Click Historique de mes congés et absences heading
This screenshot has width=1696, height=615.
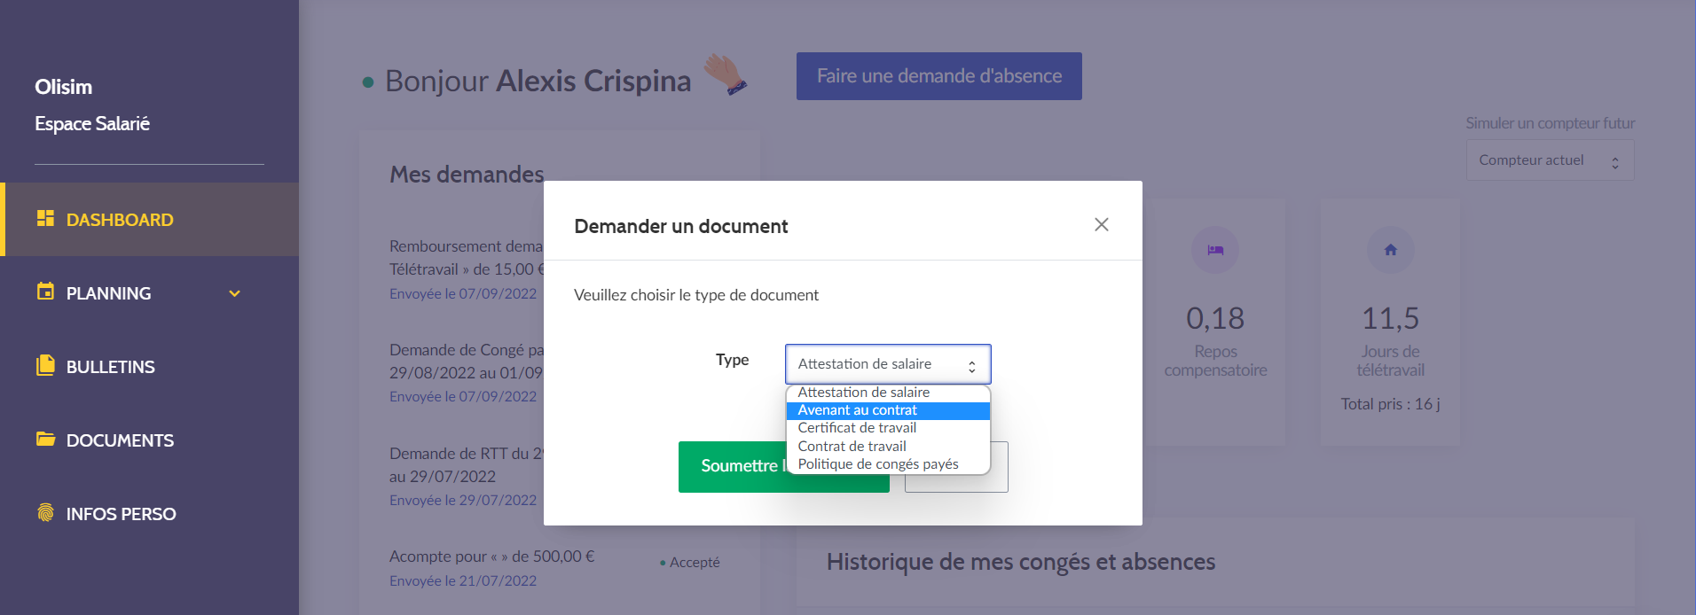coord(1021,562)
